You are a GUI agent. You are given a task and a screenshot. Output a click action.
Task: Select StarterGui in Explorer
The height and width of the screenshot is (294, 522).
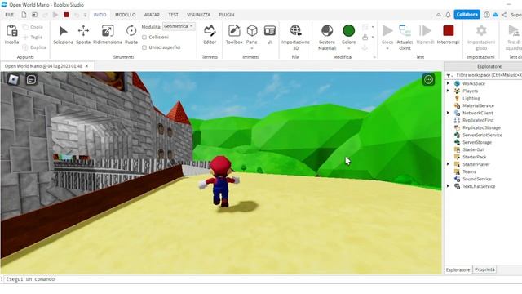click(x=473, y=149)
